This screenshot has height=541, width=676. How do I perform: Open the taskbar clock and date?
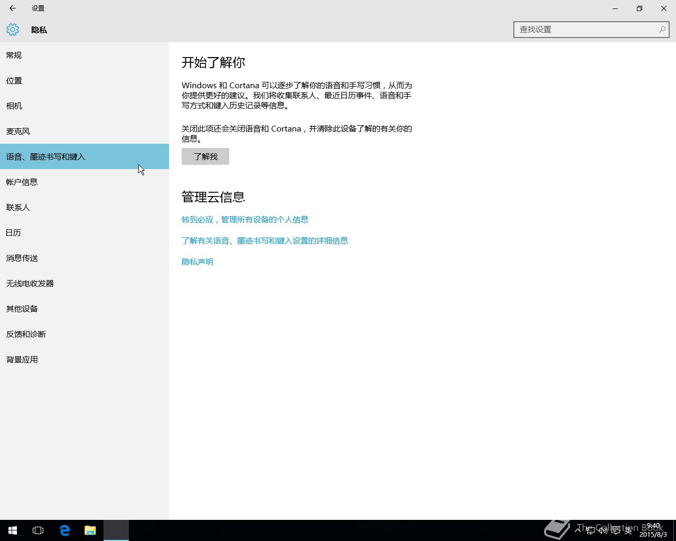coord(653,530)
